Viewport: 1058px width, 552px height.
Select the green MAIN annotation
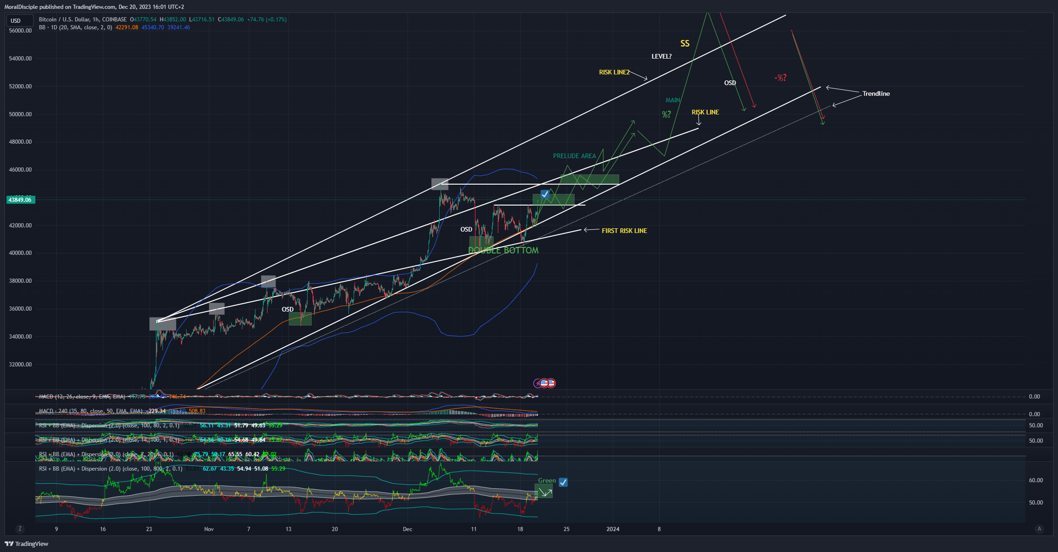tap(673, 100)
